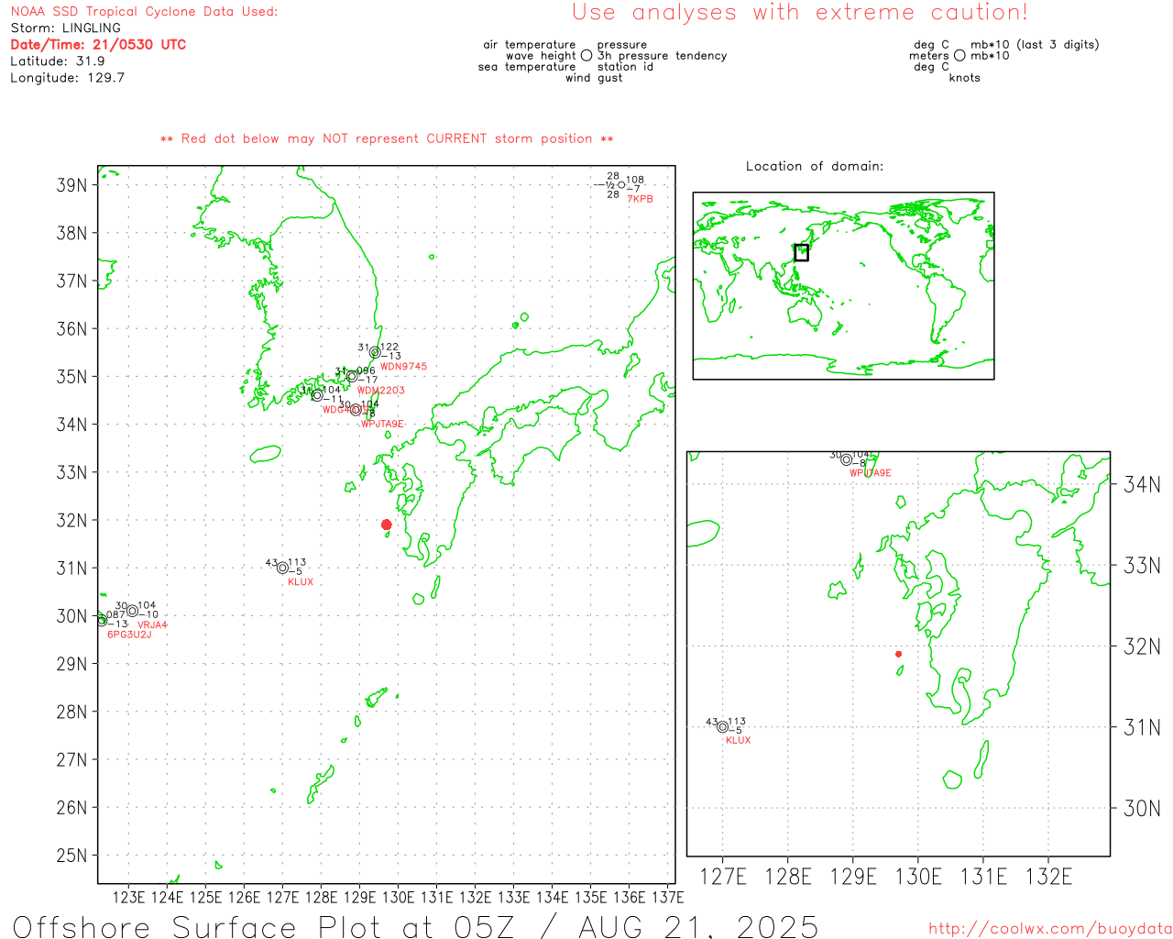Select the 7KPB station circle marker

(621, 185)
